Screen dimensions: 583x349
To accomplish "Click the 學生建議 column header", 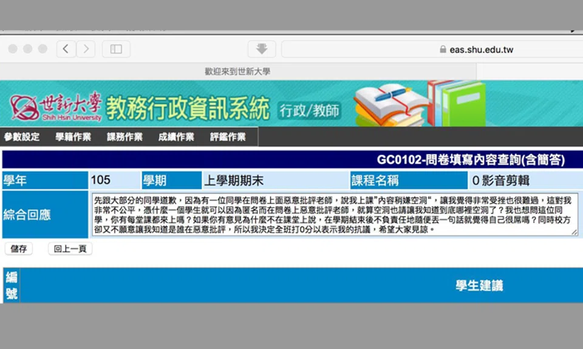I will (479, 286).
